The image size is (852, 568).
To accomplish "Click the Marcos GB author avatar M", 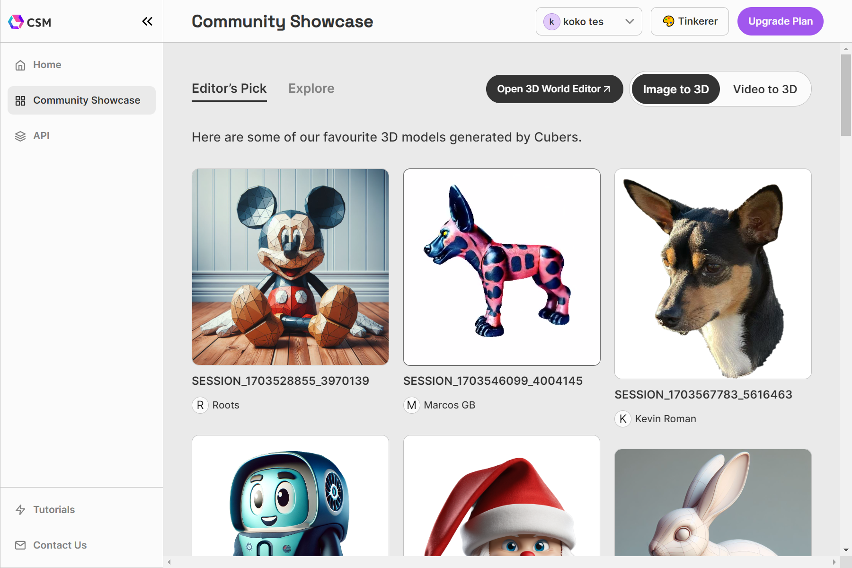I will (412, 405).
